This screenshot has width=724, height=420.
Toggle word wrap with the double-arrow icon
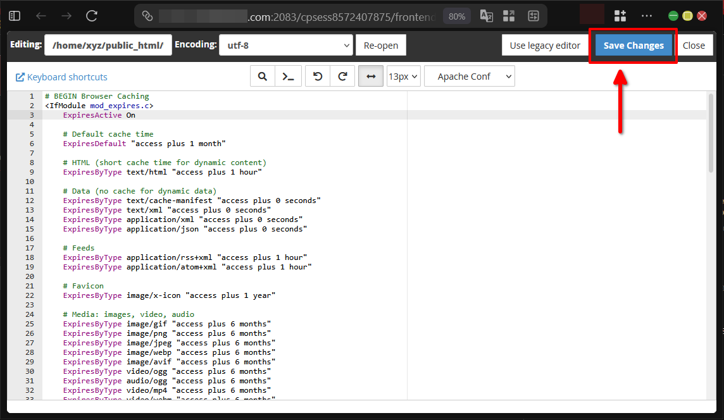tap(370, 76)
